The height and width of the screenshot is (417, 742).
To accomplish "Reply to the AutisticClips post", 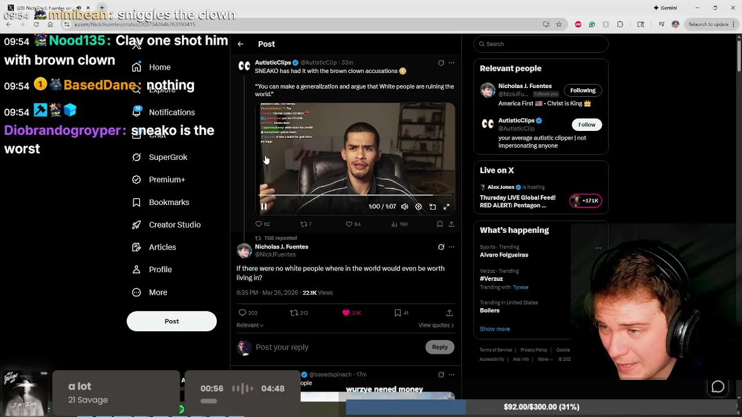I will click(263, 224).
